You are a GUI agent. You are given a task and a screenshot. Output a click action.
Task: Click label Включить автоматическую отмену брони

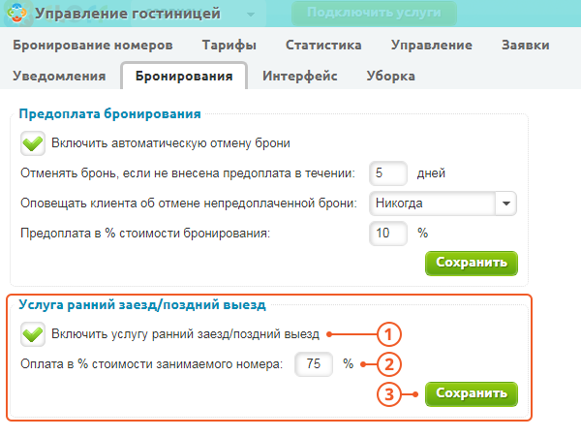point(170,143)
